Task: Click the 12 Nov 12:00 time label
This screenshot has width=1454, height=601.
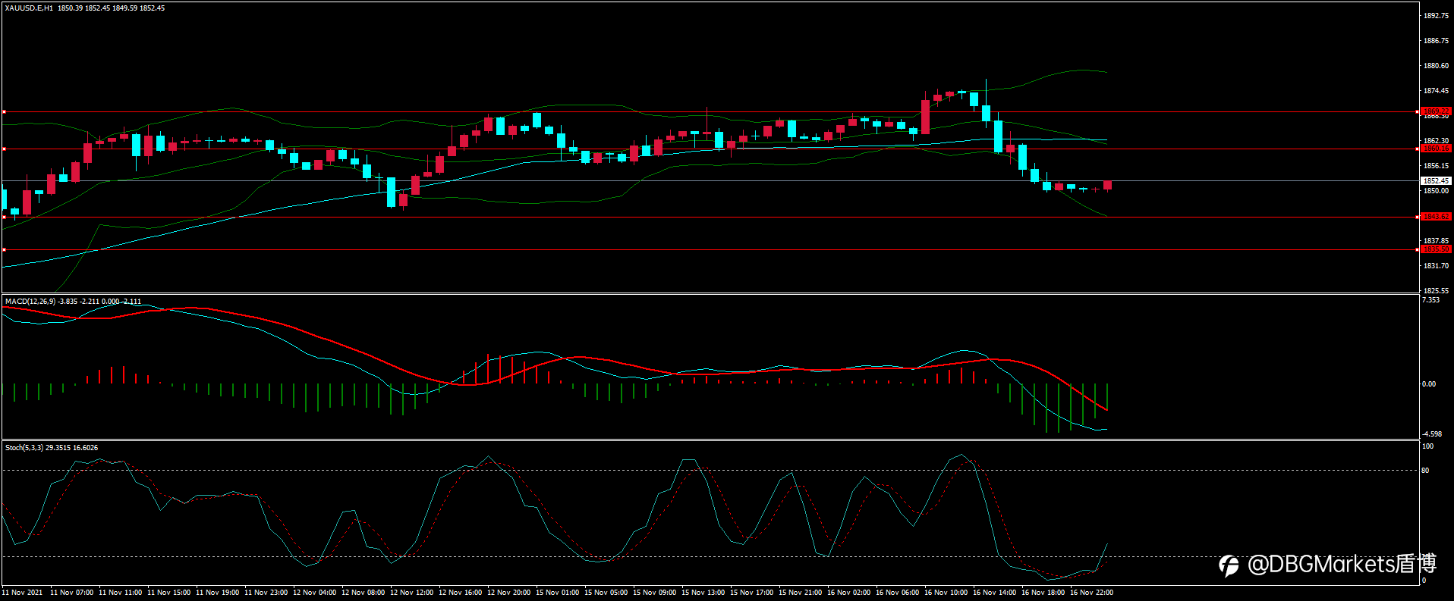Action: [x=412, y=593]
